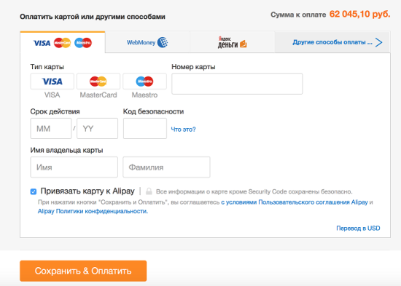Click the MasterCard logo in cards tab
Viewport: 401px width, 286px height.
(x=63, y=43)
